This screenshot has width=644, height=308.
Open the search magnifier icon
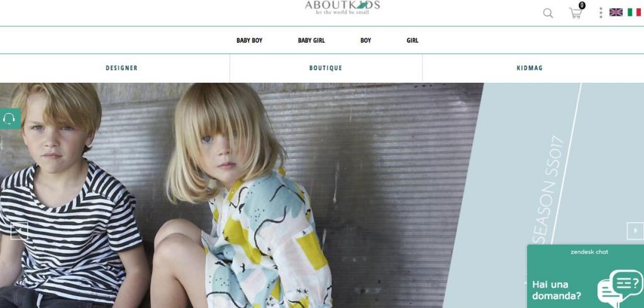click(548, 13)
